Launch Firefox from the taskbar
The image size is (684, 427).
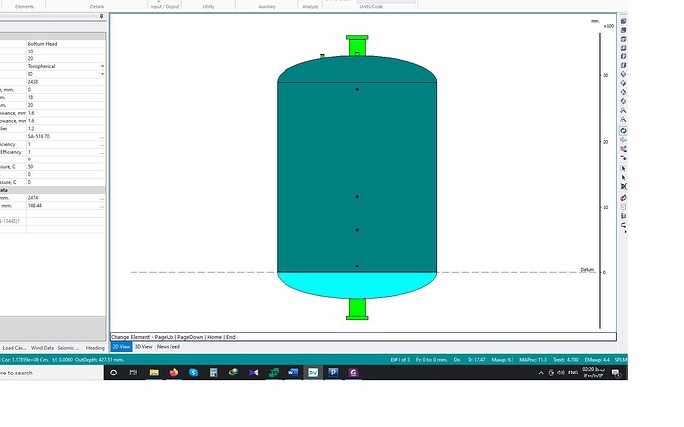[173, 373]
